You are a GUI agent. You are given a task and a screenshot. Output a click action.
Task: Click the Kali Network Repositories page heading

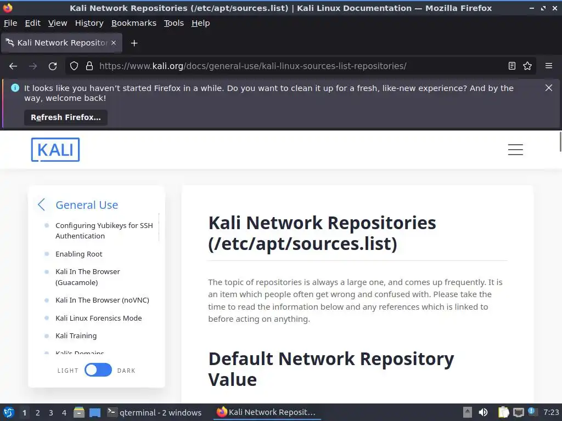click(x=322, y=233)
